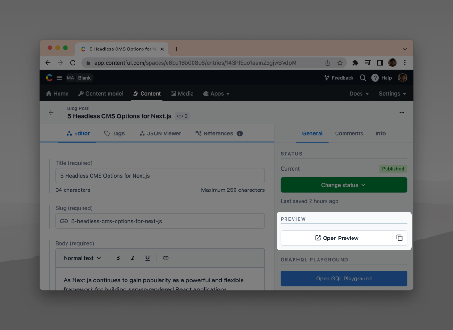This screenshot has height=330, width=453.
Task: Open the GQL Playground
Action: (x=344, y=278)
